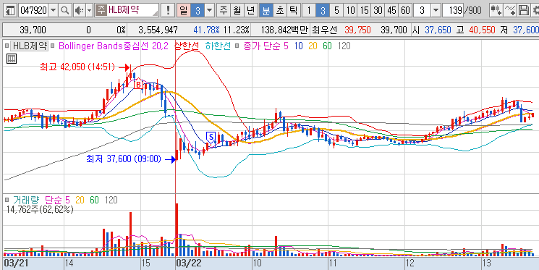
Task: Select the 년 yearly period button
Action: pyautogui.click(x=250, y=10)
